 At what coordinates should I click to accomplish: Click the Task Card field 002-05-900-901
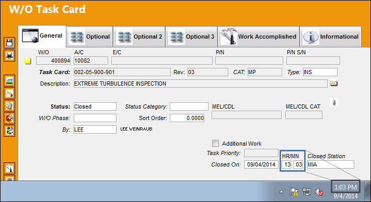[x=122, y=72]
